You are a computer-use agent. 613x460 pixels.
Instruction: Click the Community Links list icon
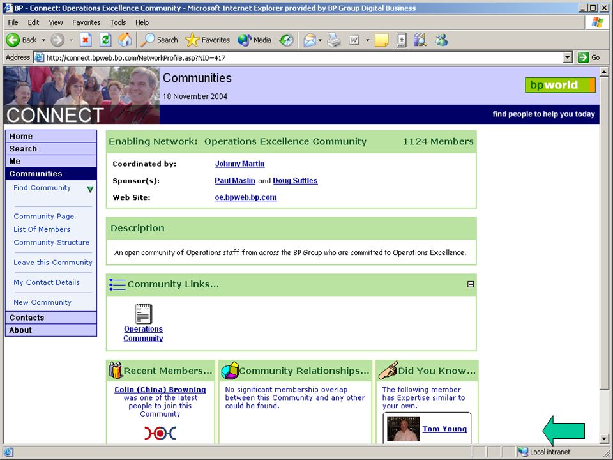117,284
